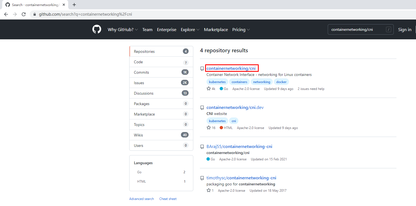
Task: Click the browser back arrow
Action: pos(6,14)
